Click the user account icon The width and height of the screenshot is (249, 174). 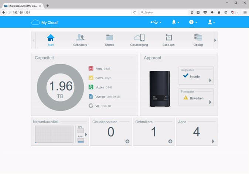pyautogui.click(x=210, y=22)
